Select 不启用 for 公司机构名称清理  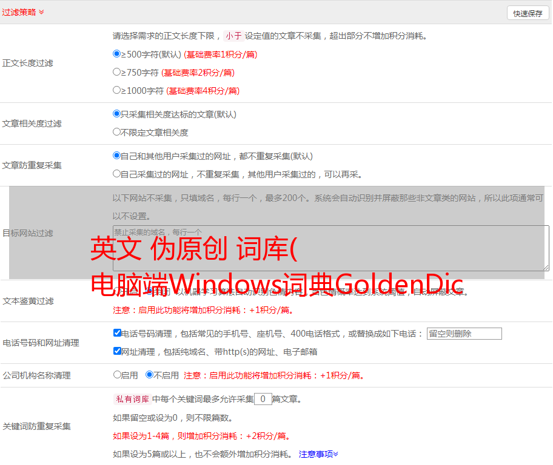click(x=149, y=374)
